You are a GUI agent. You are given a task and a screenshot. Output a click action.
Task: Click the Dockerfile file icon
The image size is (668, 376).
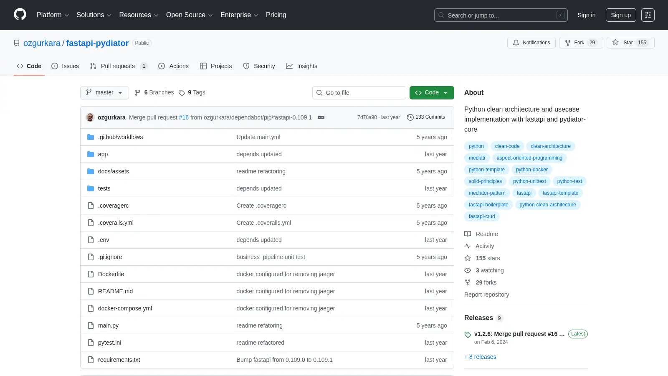(91, 274)
